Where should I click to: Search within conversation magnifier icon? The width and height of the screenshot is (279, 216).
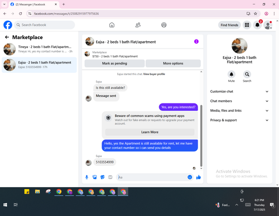[247, 75]
